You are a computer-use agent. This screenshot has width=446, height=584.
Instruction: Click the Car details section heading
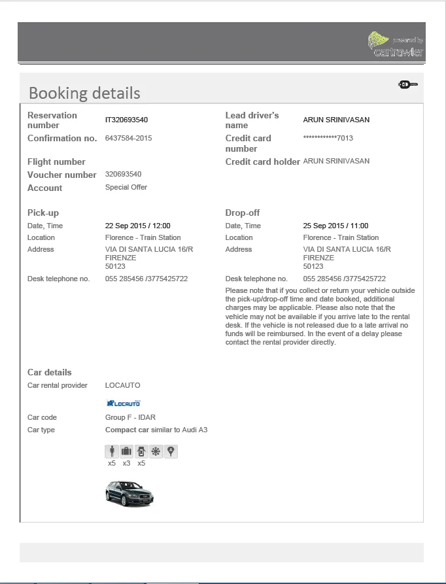[50, 372]
